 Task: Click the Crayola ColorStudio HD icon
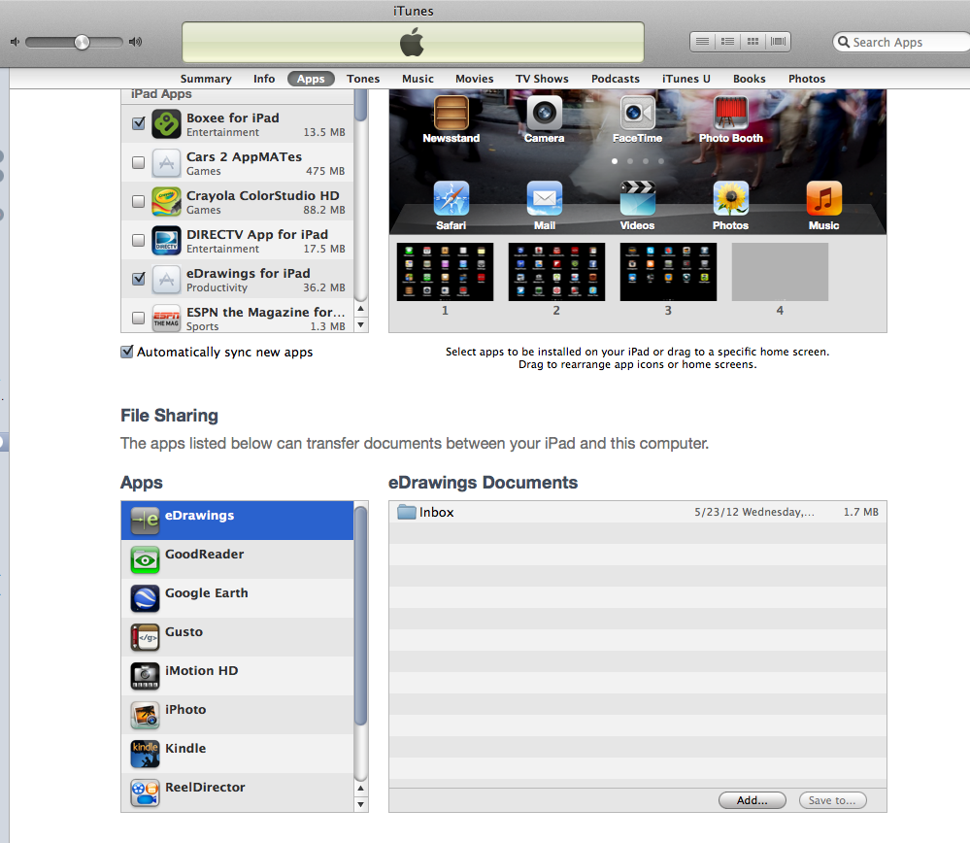(x=166, y=202)
